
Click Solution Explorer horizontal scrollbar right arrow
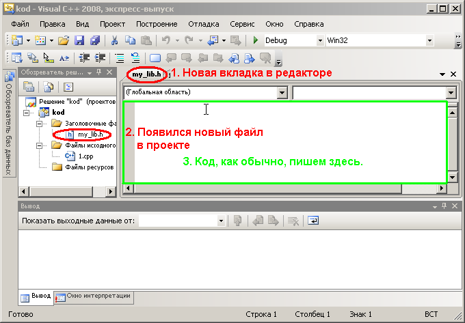click(x=111, y=192)
